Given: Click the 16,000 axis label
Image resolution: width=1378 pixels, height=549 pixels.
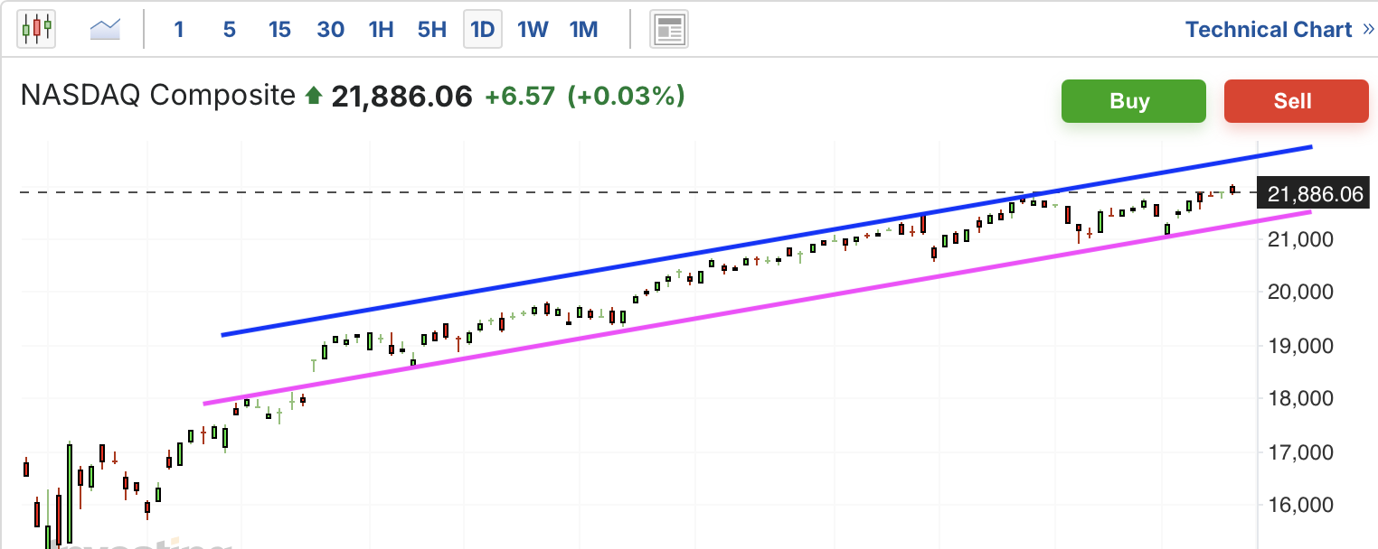Looking at the screenshot, I should point(1299,505).
